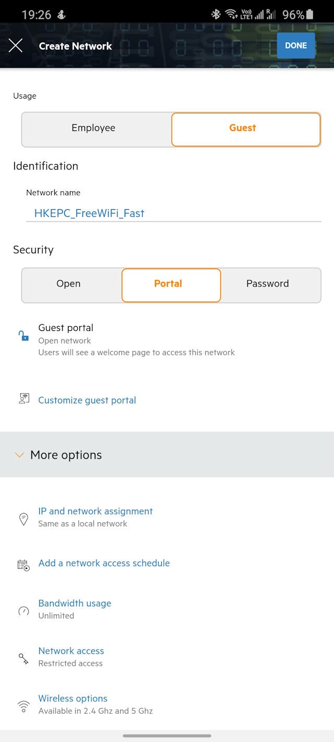Click the bandwidth gauge icon
The height and width of the screenshot is (742, 334).
(x=23, y=611)
